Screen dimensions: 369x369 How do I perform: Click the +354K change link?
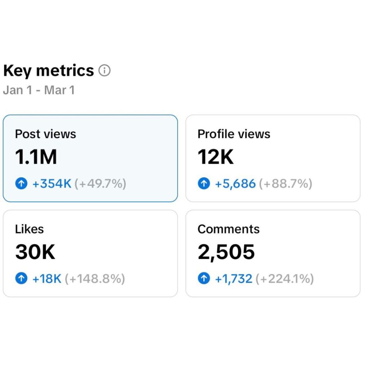coord(52,184)
